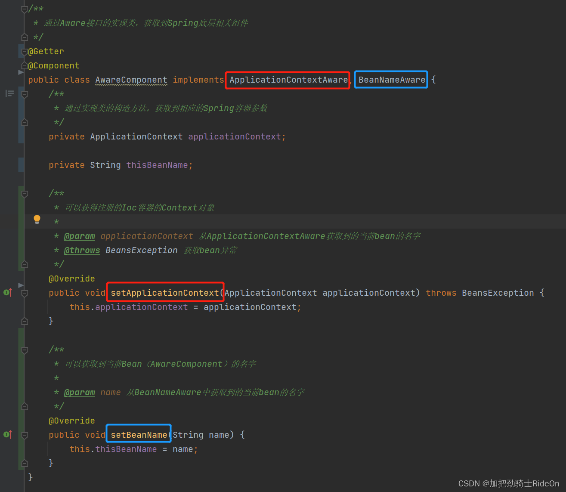This screenshot has height=492, width=566.
Task: Click BeansException in the method signature
Action: coord(498,293)
